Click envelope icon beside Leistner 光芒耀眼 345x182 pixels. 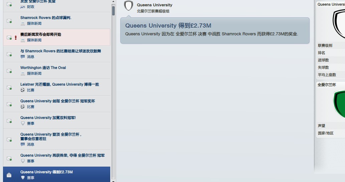pos(9,88)
